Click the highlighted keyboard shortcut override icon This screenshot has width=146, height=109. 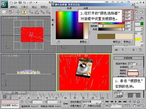point(24,12)
